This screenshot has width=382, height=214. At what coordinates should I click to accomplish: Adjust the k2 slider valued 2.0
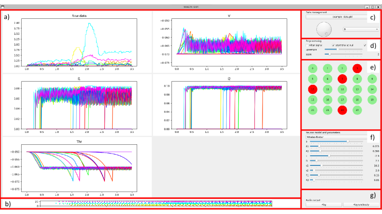tap(336, 170)
